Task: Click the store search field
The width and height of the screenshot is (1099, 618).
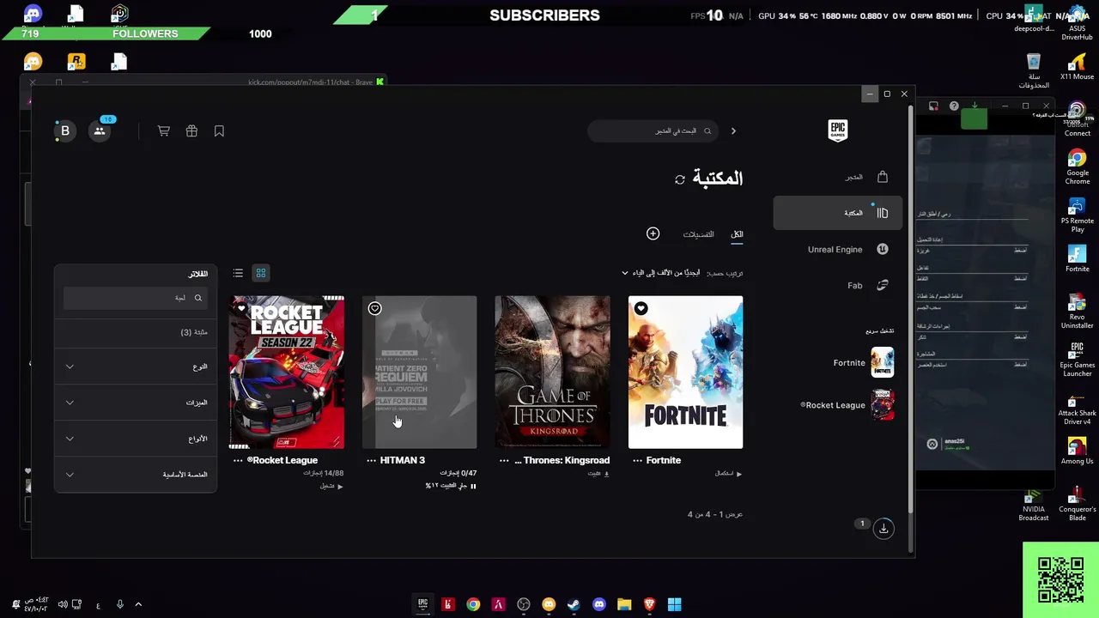Action: tap(654, 131)
